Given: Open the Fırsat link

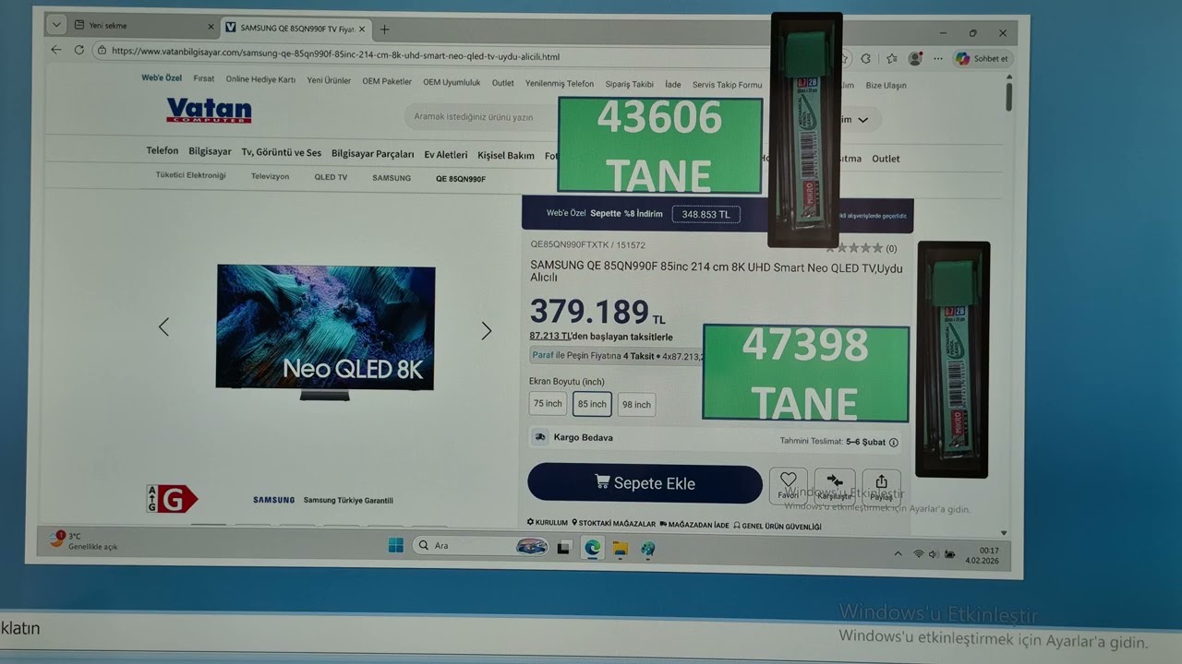Looking at the screenshot, I should (204, 79).
